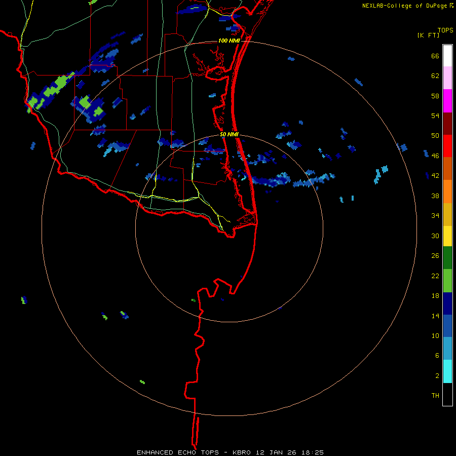Select the dark red 54 K FT swatch
The image size is (456, 456).
(x=447, y=124)
